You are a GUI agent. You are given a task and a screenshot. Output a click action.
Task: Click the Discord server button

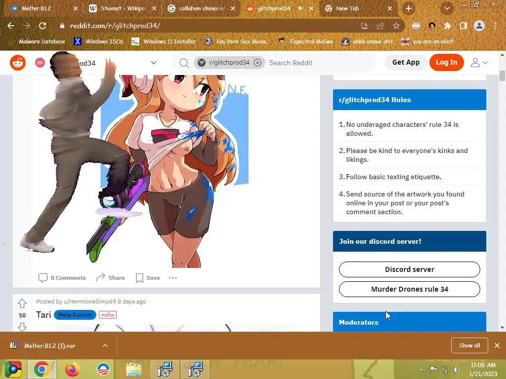point(410,269)
